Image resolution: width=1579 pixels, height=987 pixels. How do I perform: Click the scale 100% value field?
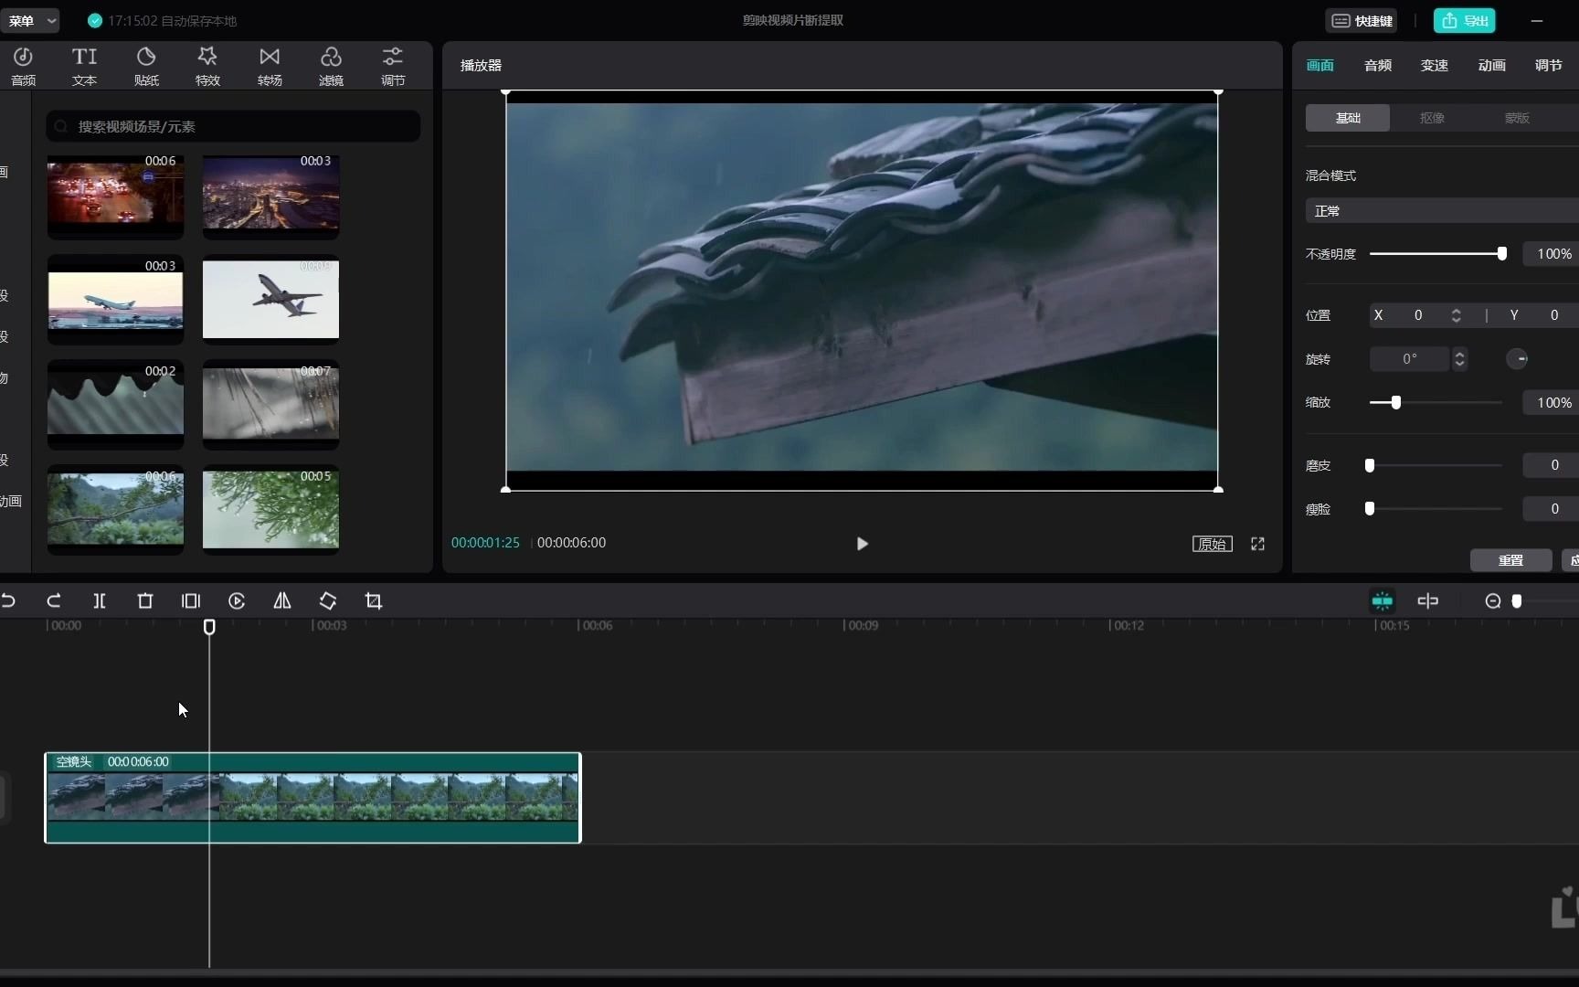point(1552,402)
